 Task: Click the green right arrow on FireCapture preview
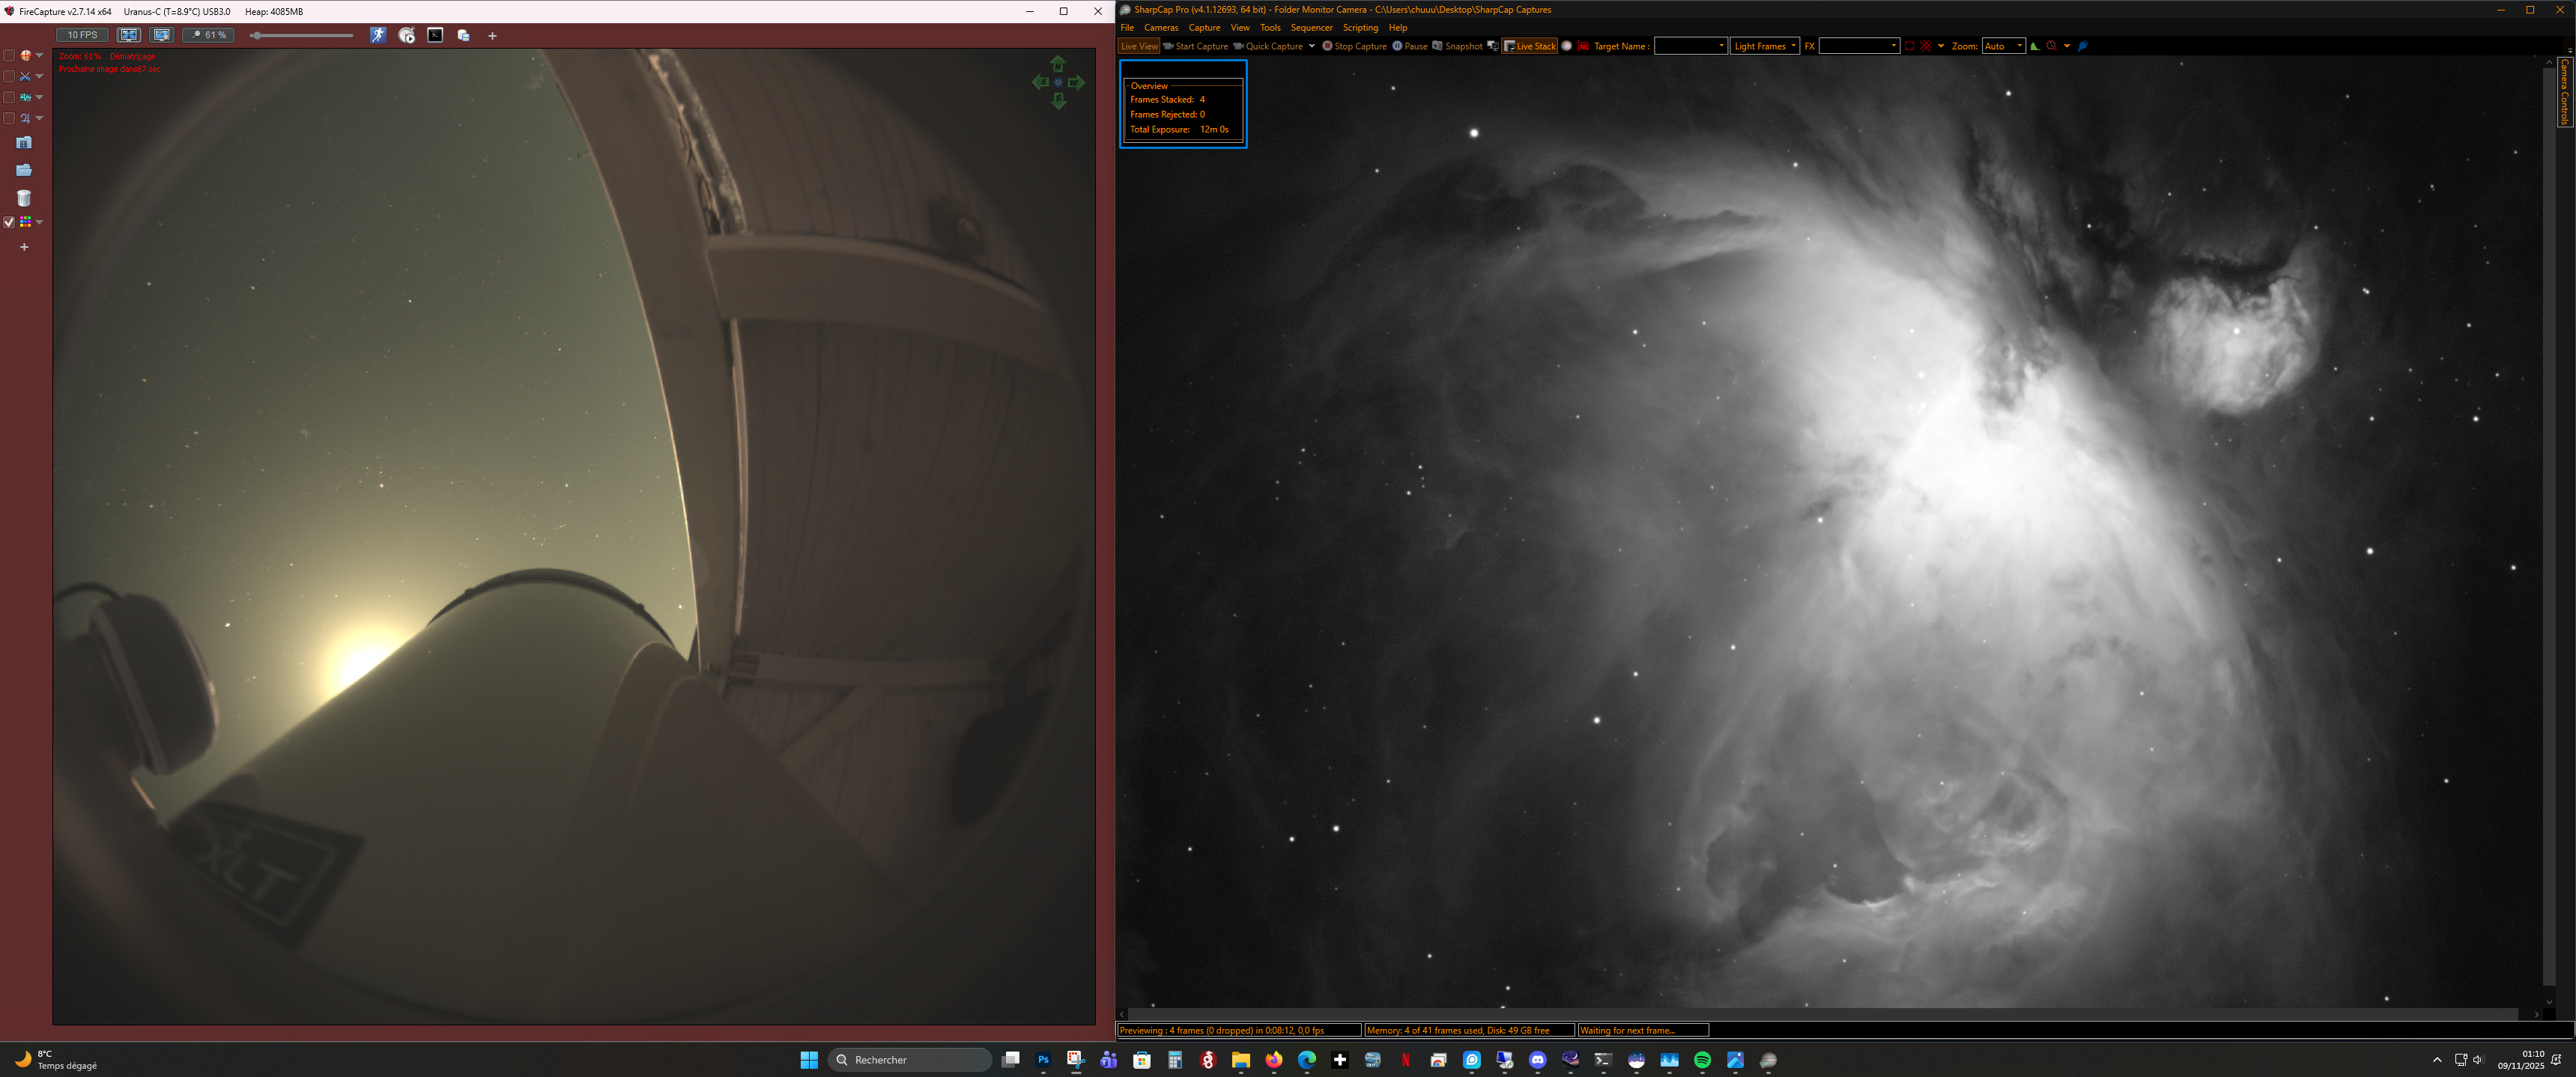click(x=1076, y=83)
